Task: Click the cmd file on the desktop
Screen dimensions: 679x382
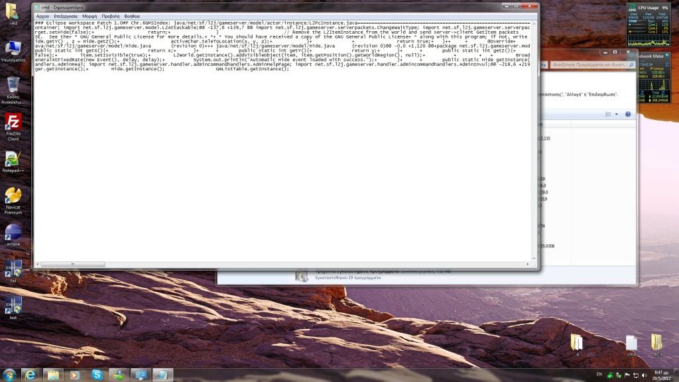Action: point(631,344)
